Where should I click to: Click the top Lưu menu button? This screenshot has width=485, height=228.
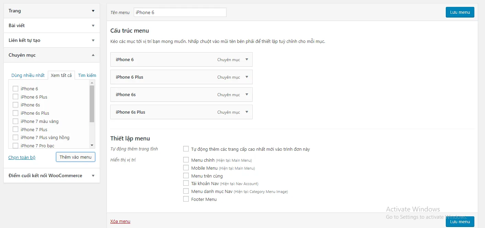(x=460, y=12)
